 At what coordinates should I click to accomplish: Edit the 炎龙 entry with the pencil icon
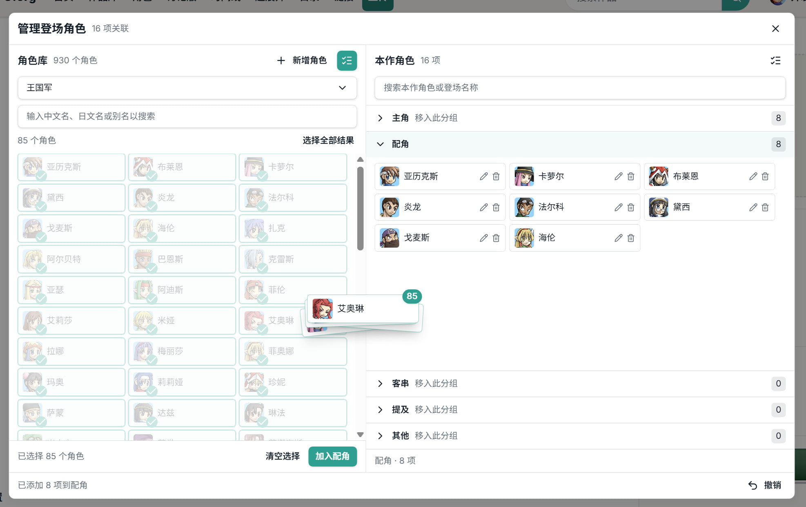point(483,207)
